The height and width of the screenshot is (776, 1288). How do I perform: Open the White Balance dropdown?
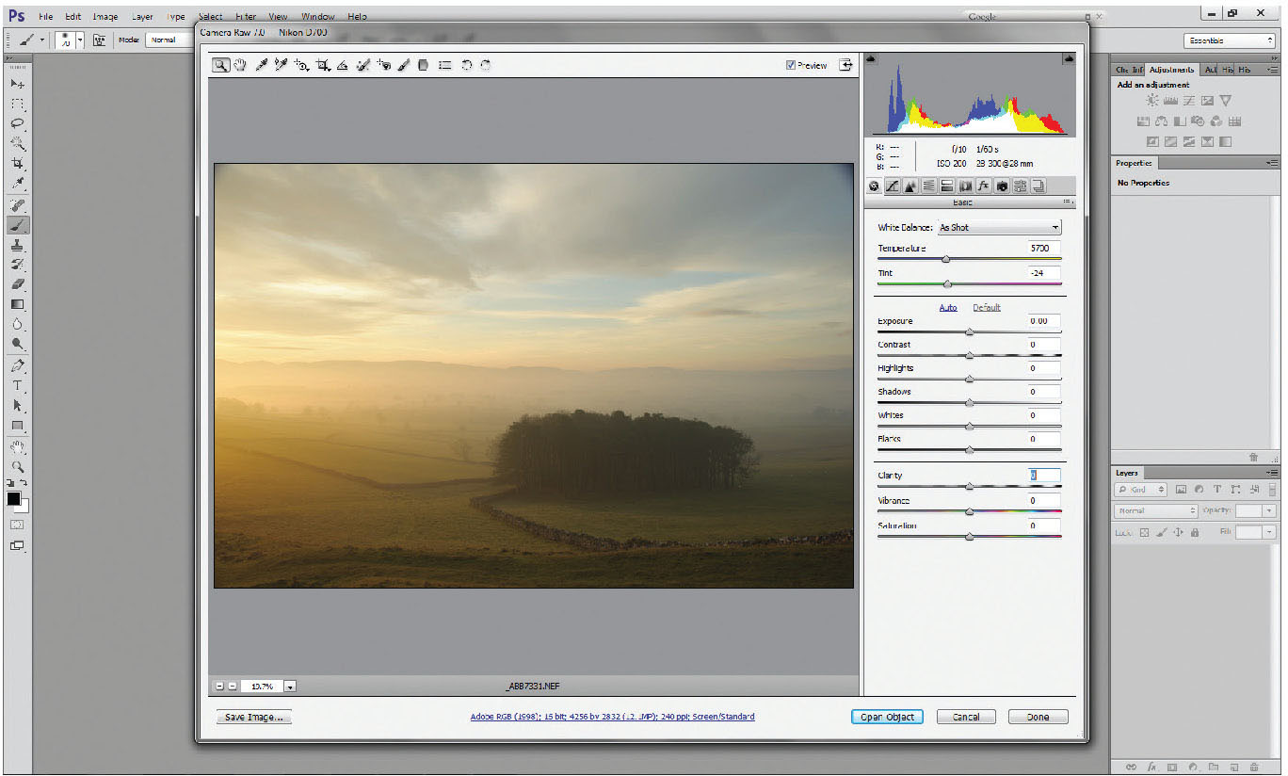(1000, 228)
